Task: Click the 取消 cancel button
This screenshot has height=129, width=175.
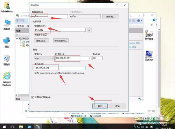Action: (x=118, y=106)
